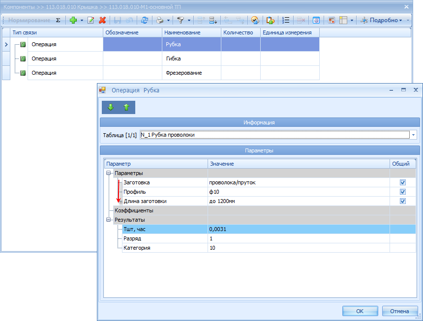Click the printer icon
The height and width of the screenshot is (321, 423).
click(x=160, y=20)
